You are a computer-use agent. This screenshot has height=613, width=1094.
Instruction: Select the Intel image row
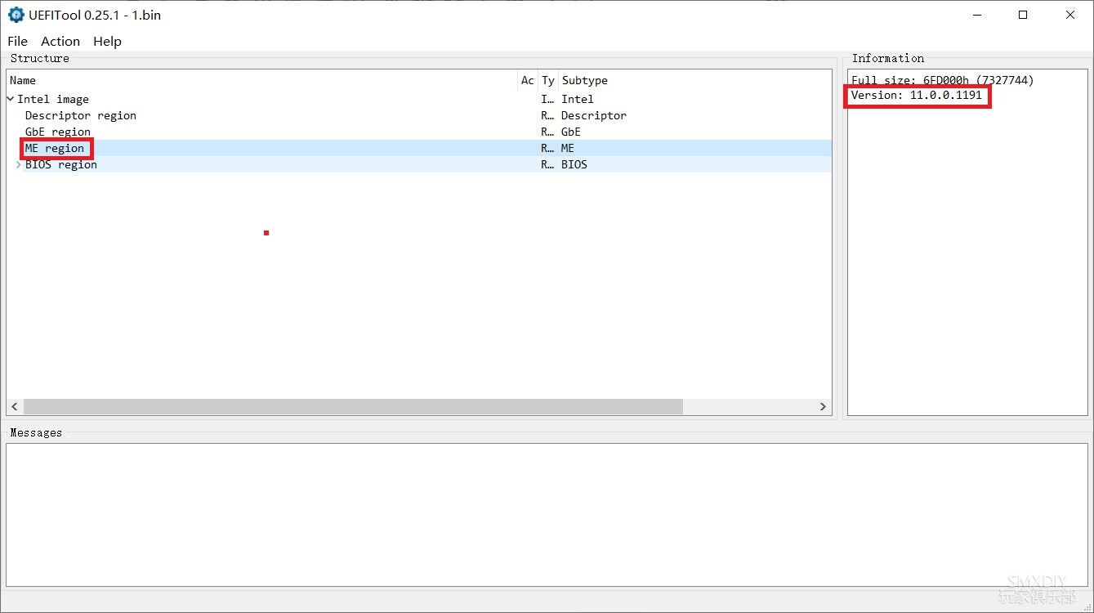tap(419, 99)
